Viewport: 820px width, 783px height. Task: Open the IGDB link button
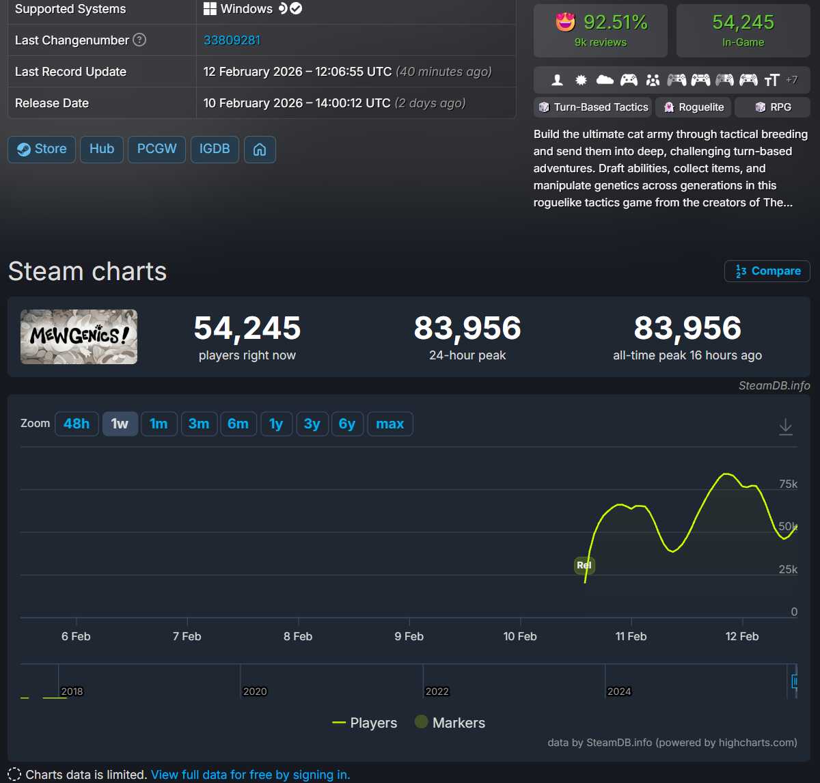(x=215, y=149)
